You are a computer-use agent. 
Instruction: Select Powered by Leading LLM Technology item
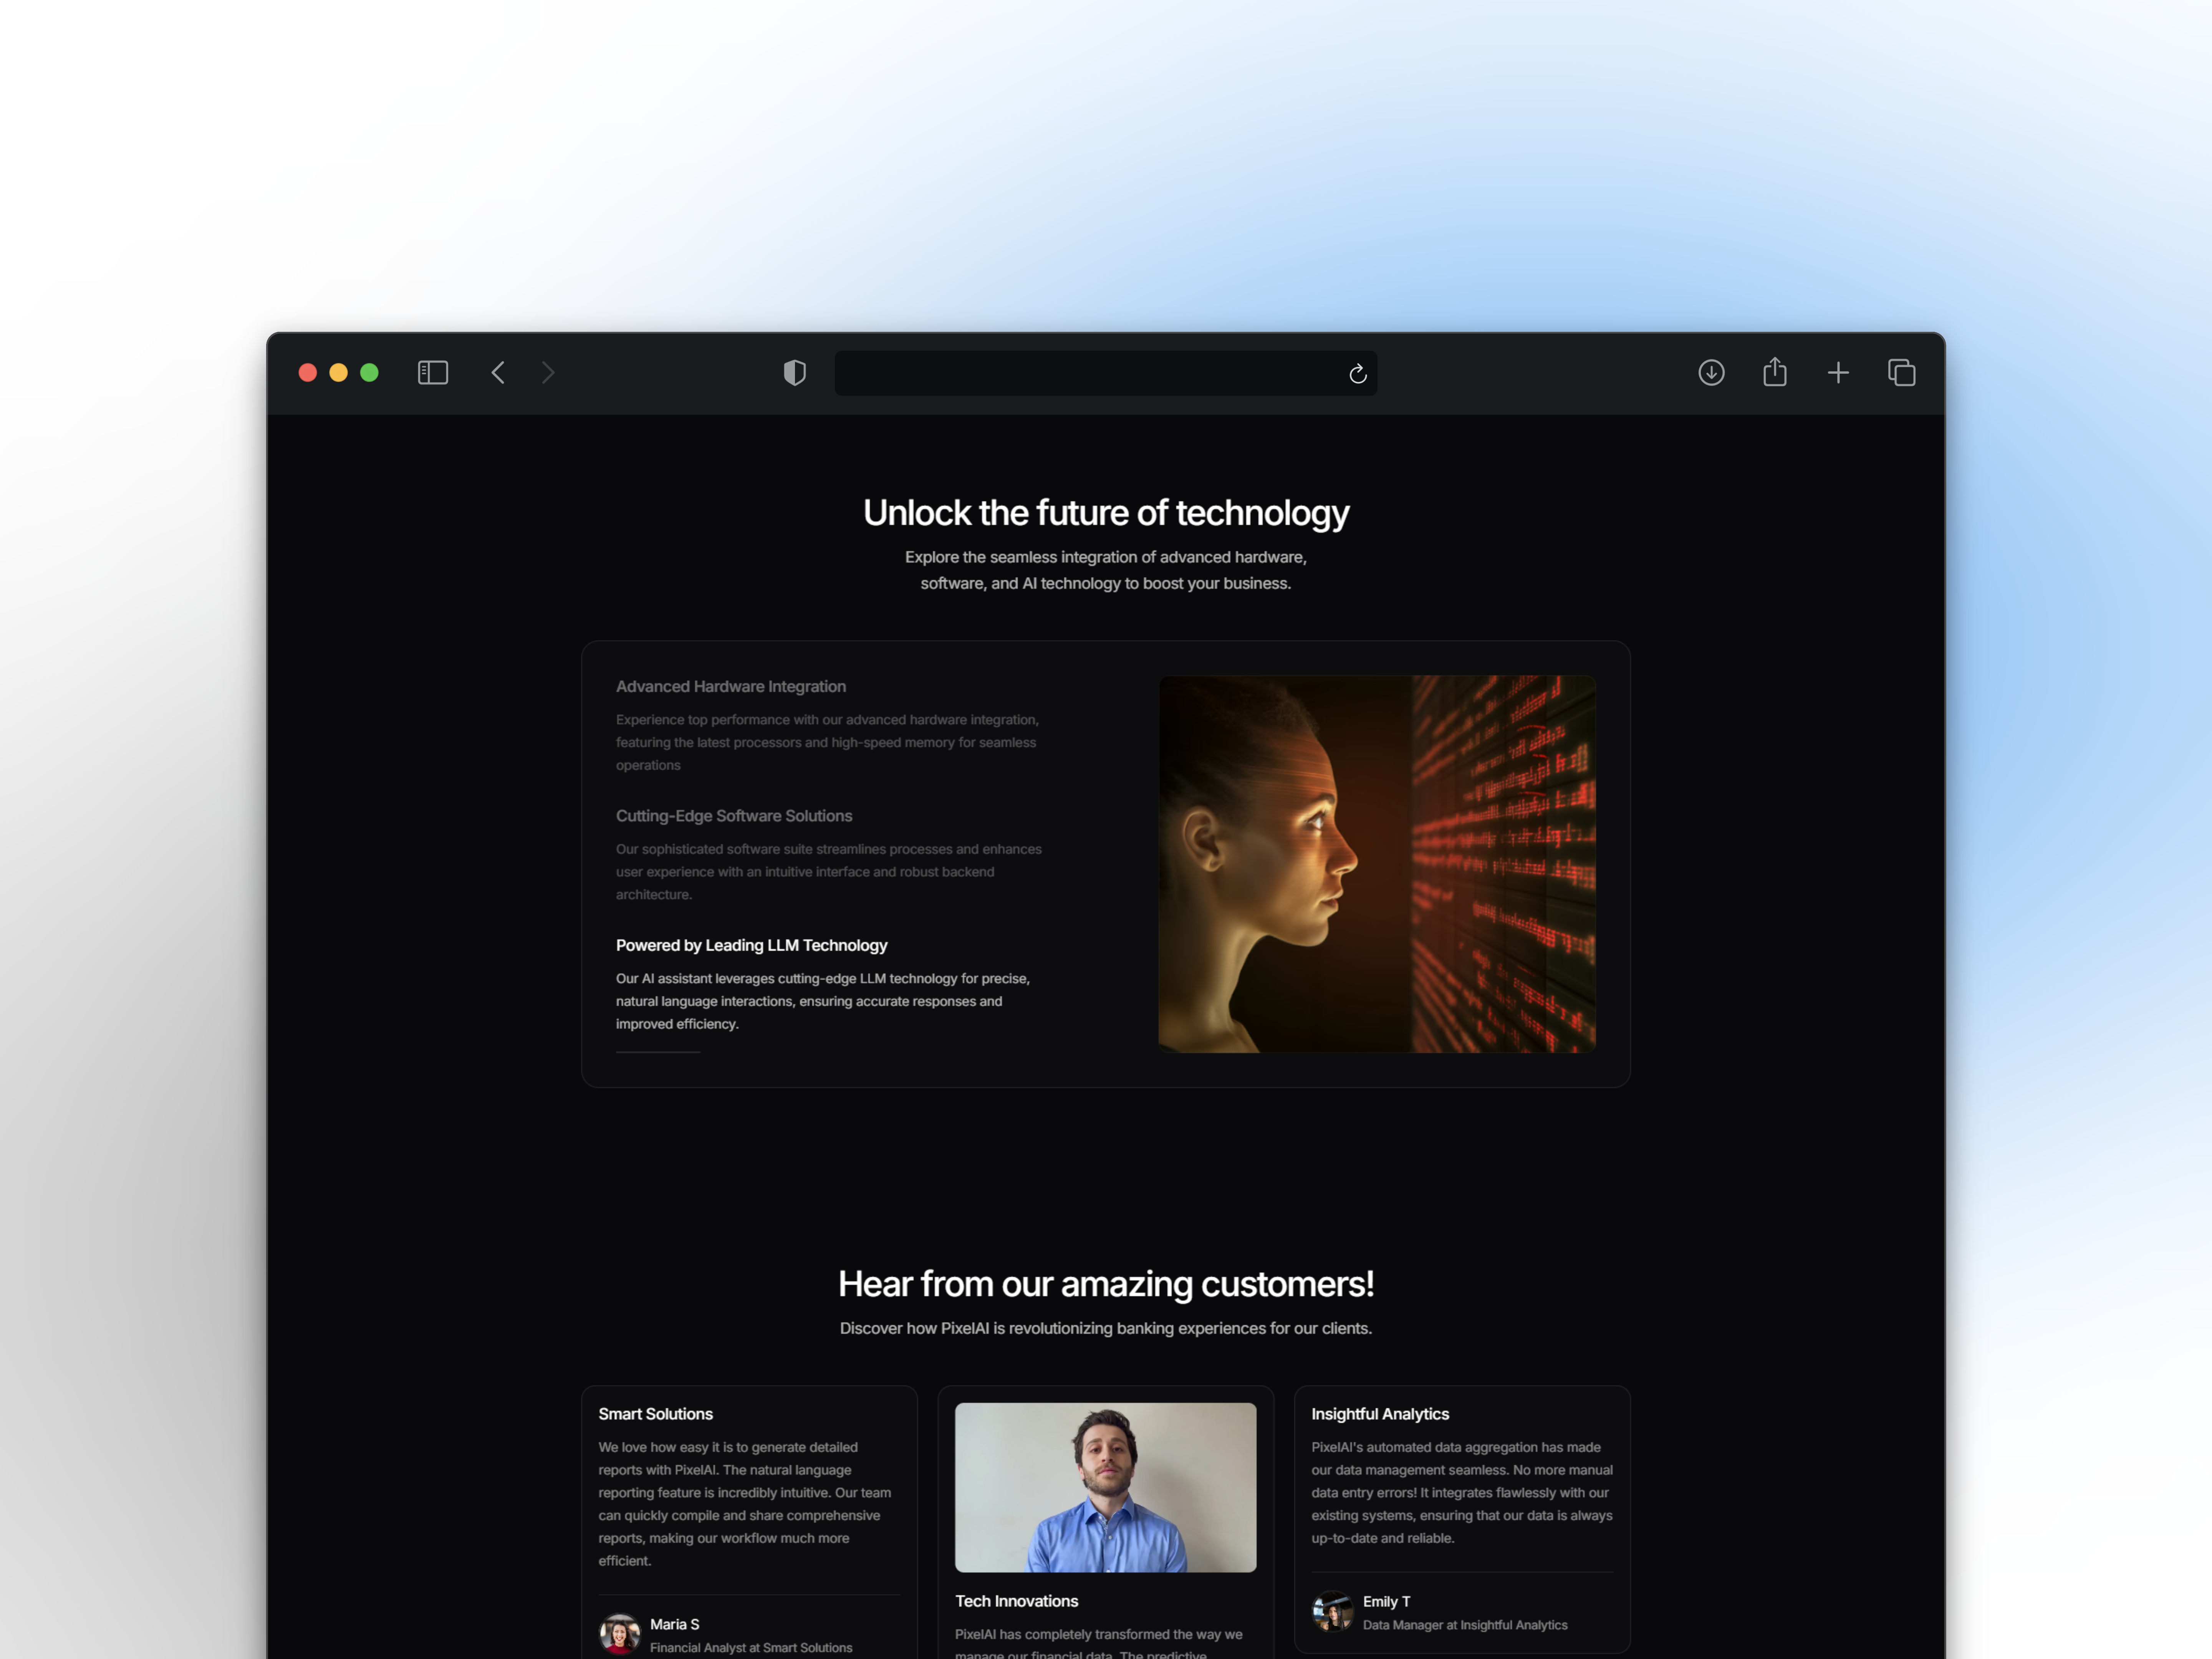tap(751, 945)
